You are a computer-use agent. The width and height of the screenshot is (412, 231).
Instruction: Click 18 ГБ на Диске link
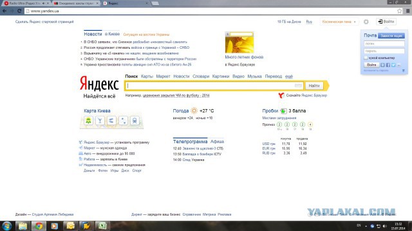289,22
